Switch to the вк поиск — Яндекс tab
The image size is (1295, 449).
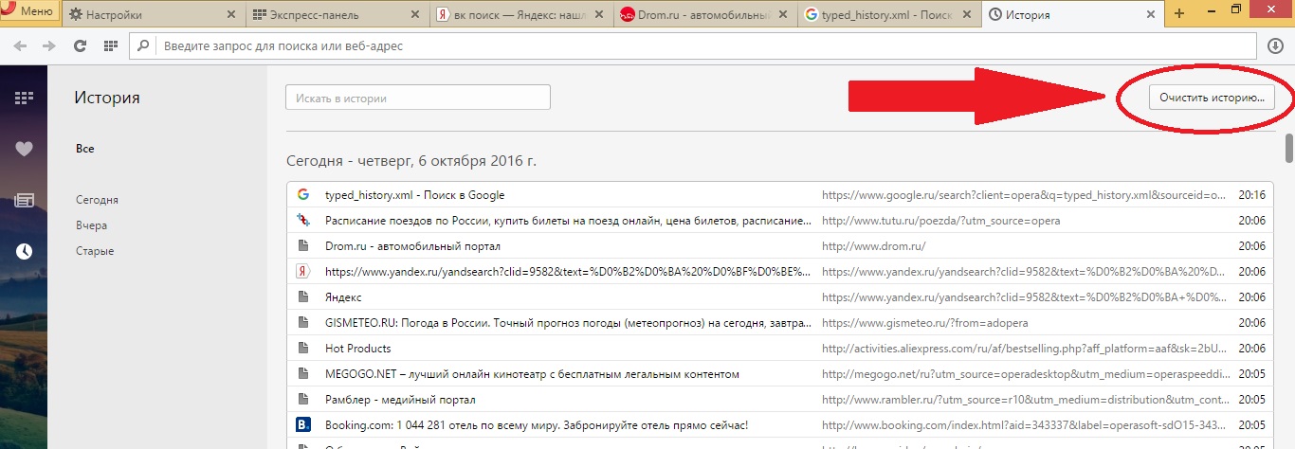tap(520, 14)
